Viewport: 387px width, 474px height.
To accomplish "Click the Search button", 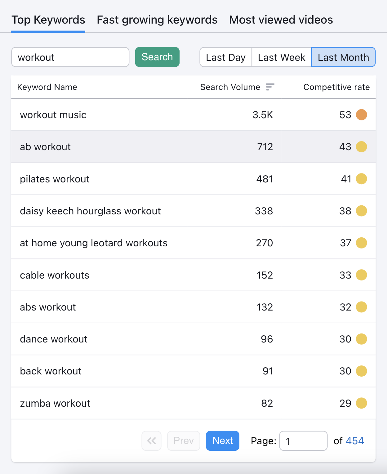I will click(157, 57).
